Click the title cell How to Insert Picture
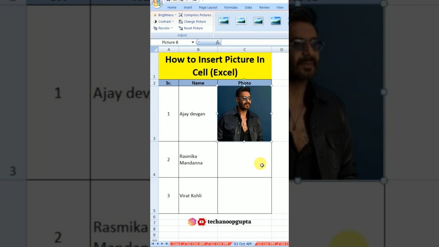The height and width of the screenshot is (247, 439). click(x=215, y=66)
